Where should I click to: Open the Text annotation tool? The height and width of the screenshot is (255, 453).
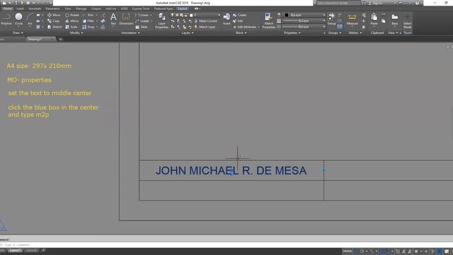113,19
